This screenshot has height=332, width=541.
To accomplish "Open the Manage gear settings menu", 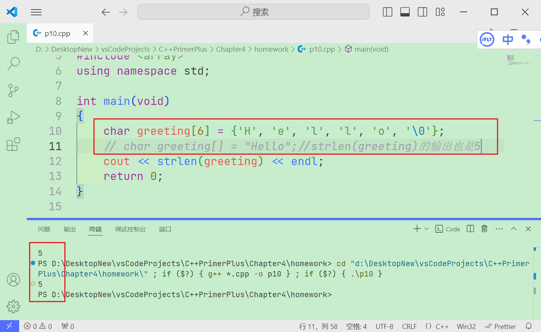I will pyautogui.click(x=13, y=306).
